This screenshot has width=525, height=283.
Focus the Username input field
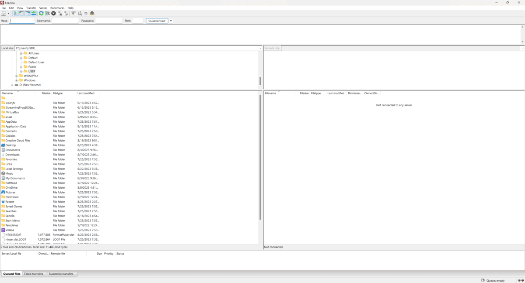[x=65, y=21]
